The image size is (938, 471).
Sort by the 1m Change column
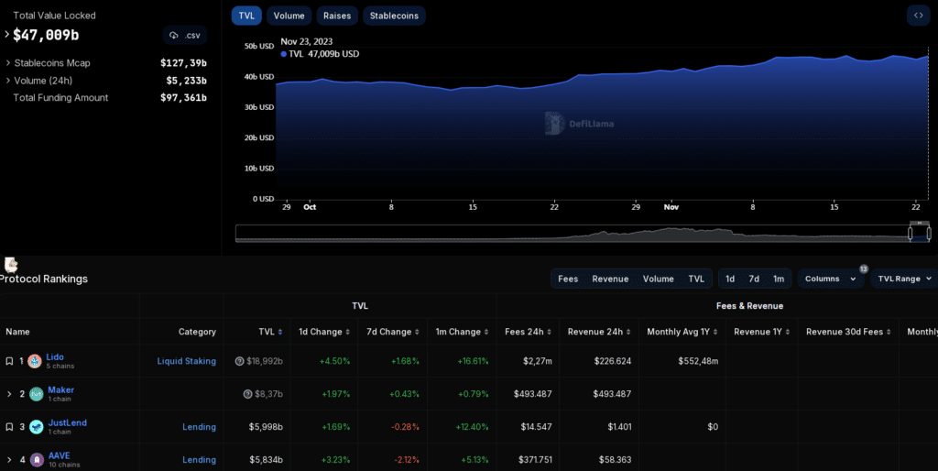[x=486, y=332]
